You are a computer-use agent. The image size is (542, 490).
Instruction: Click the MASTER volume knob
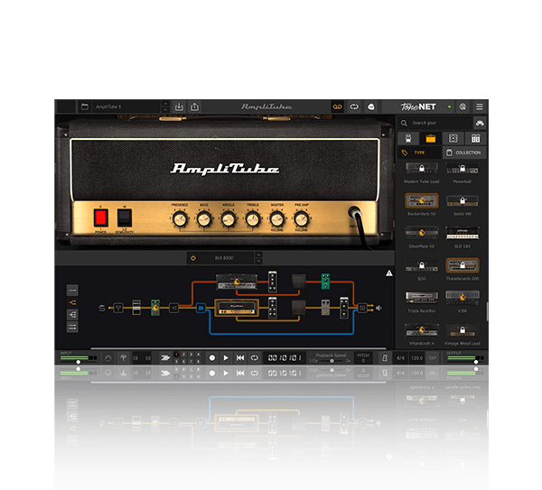pyautogui.click(x=277, y=219)
